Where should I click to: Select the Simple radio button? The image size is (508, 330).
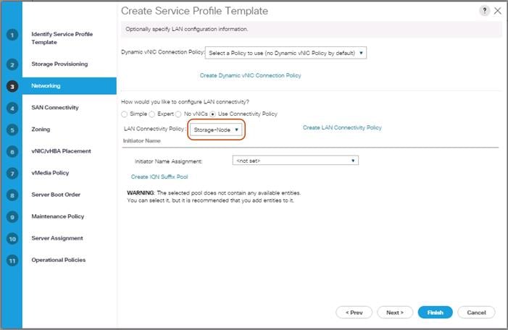pos(125,114)
